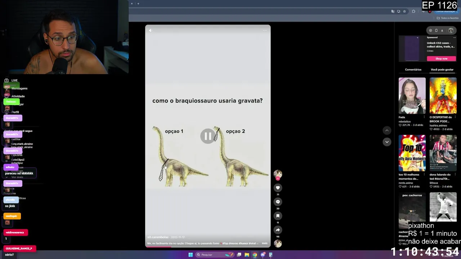Go to the next video with down chevron
Viewport: 461px width, 259px height.
pos(387,142)
